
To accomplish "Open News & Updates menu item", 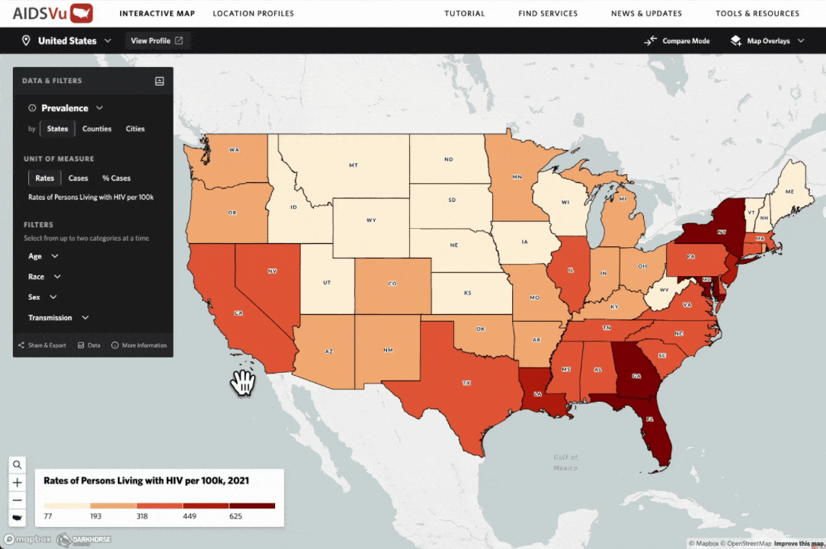I will (x=646, y=13).
